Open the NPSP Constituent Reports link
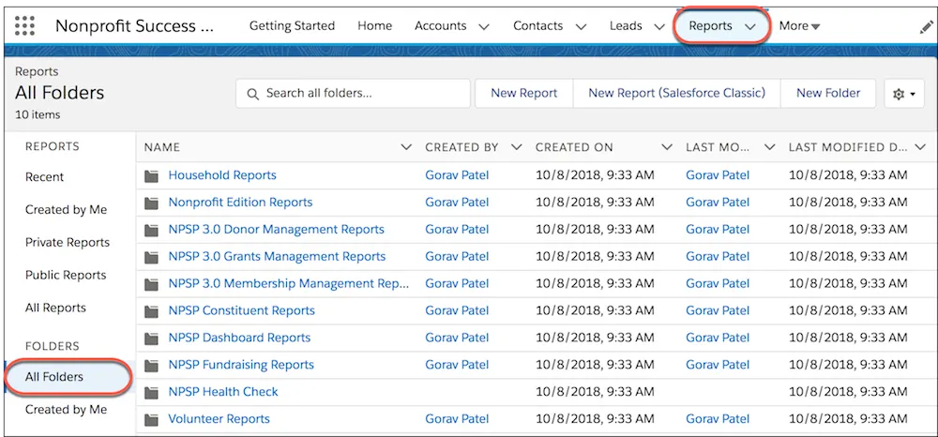 241,310
